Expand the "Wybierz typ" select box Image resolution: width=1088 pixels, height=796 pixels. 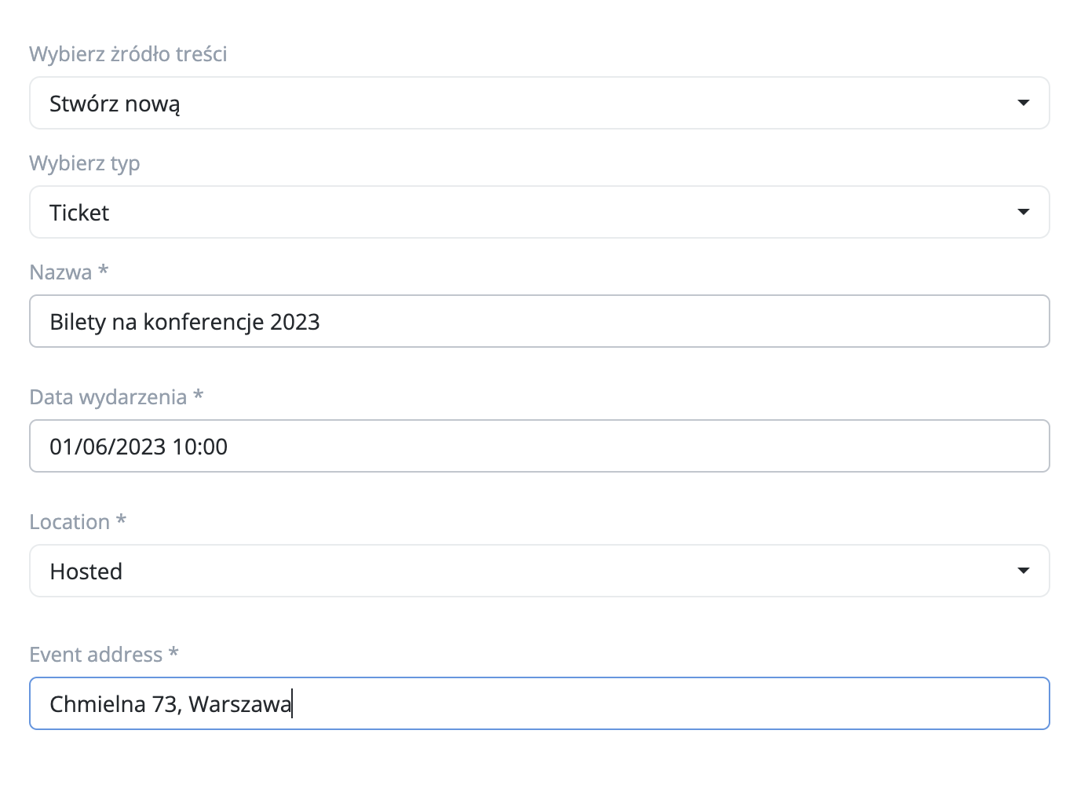tap(539, 212)
